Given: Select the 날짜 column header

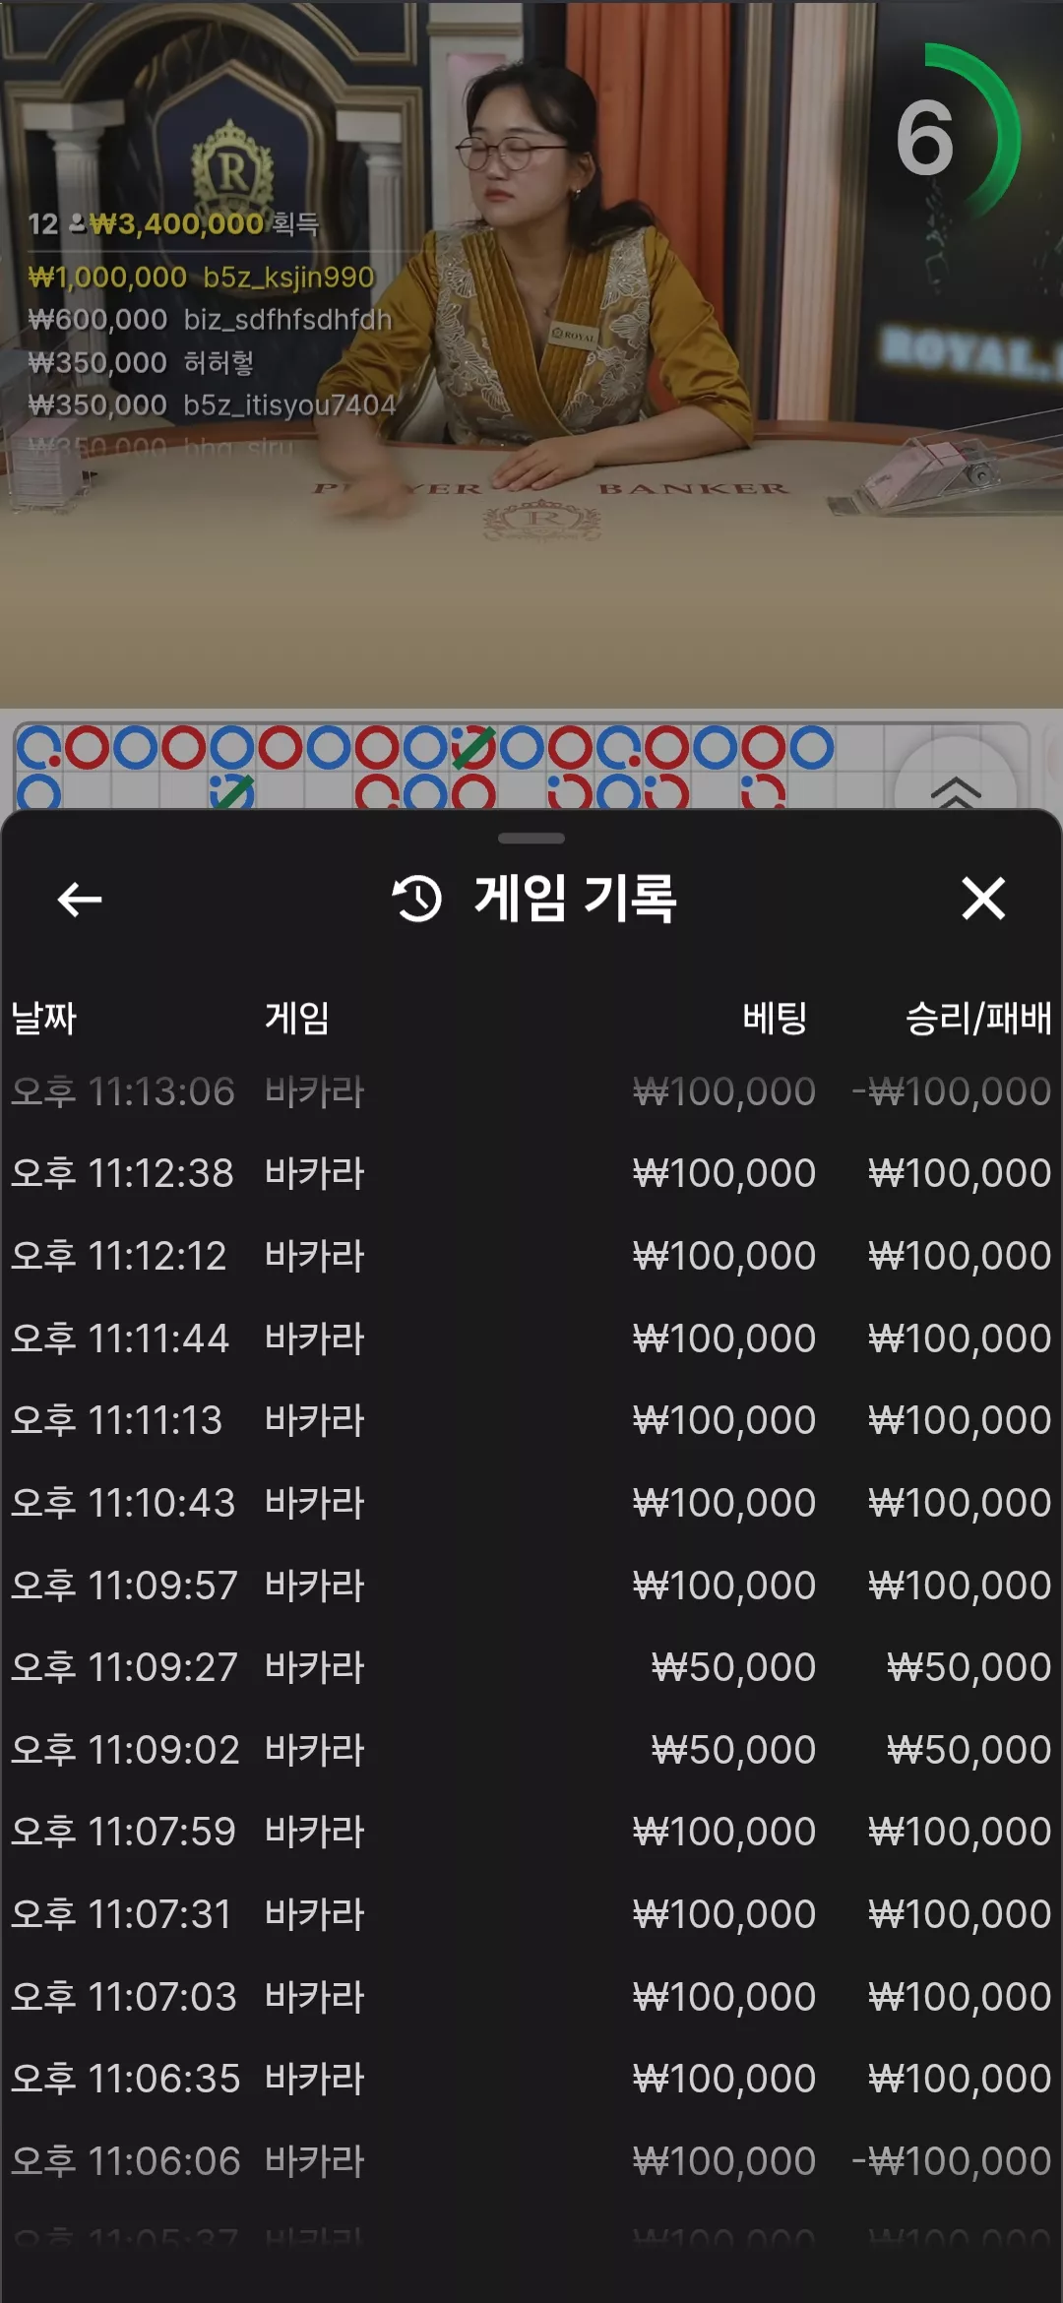Looking at the screenshot, I should coord(43,1018).
